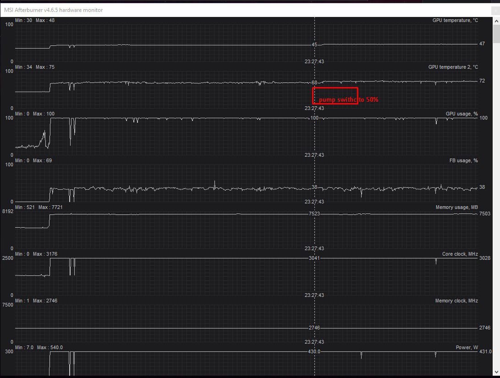Click the 2500 axis label on core clock graph

click(8, 258)
